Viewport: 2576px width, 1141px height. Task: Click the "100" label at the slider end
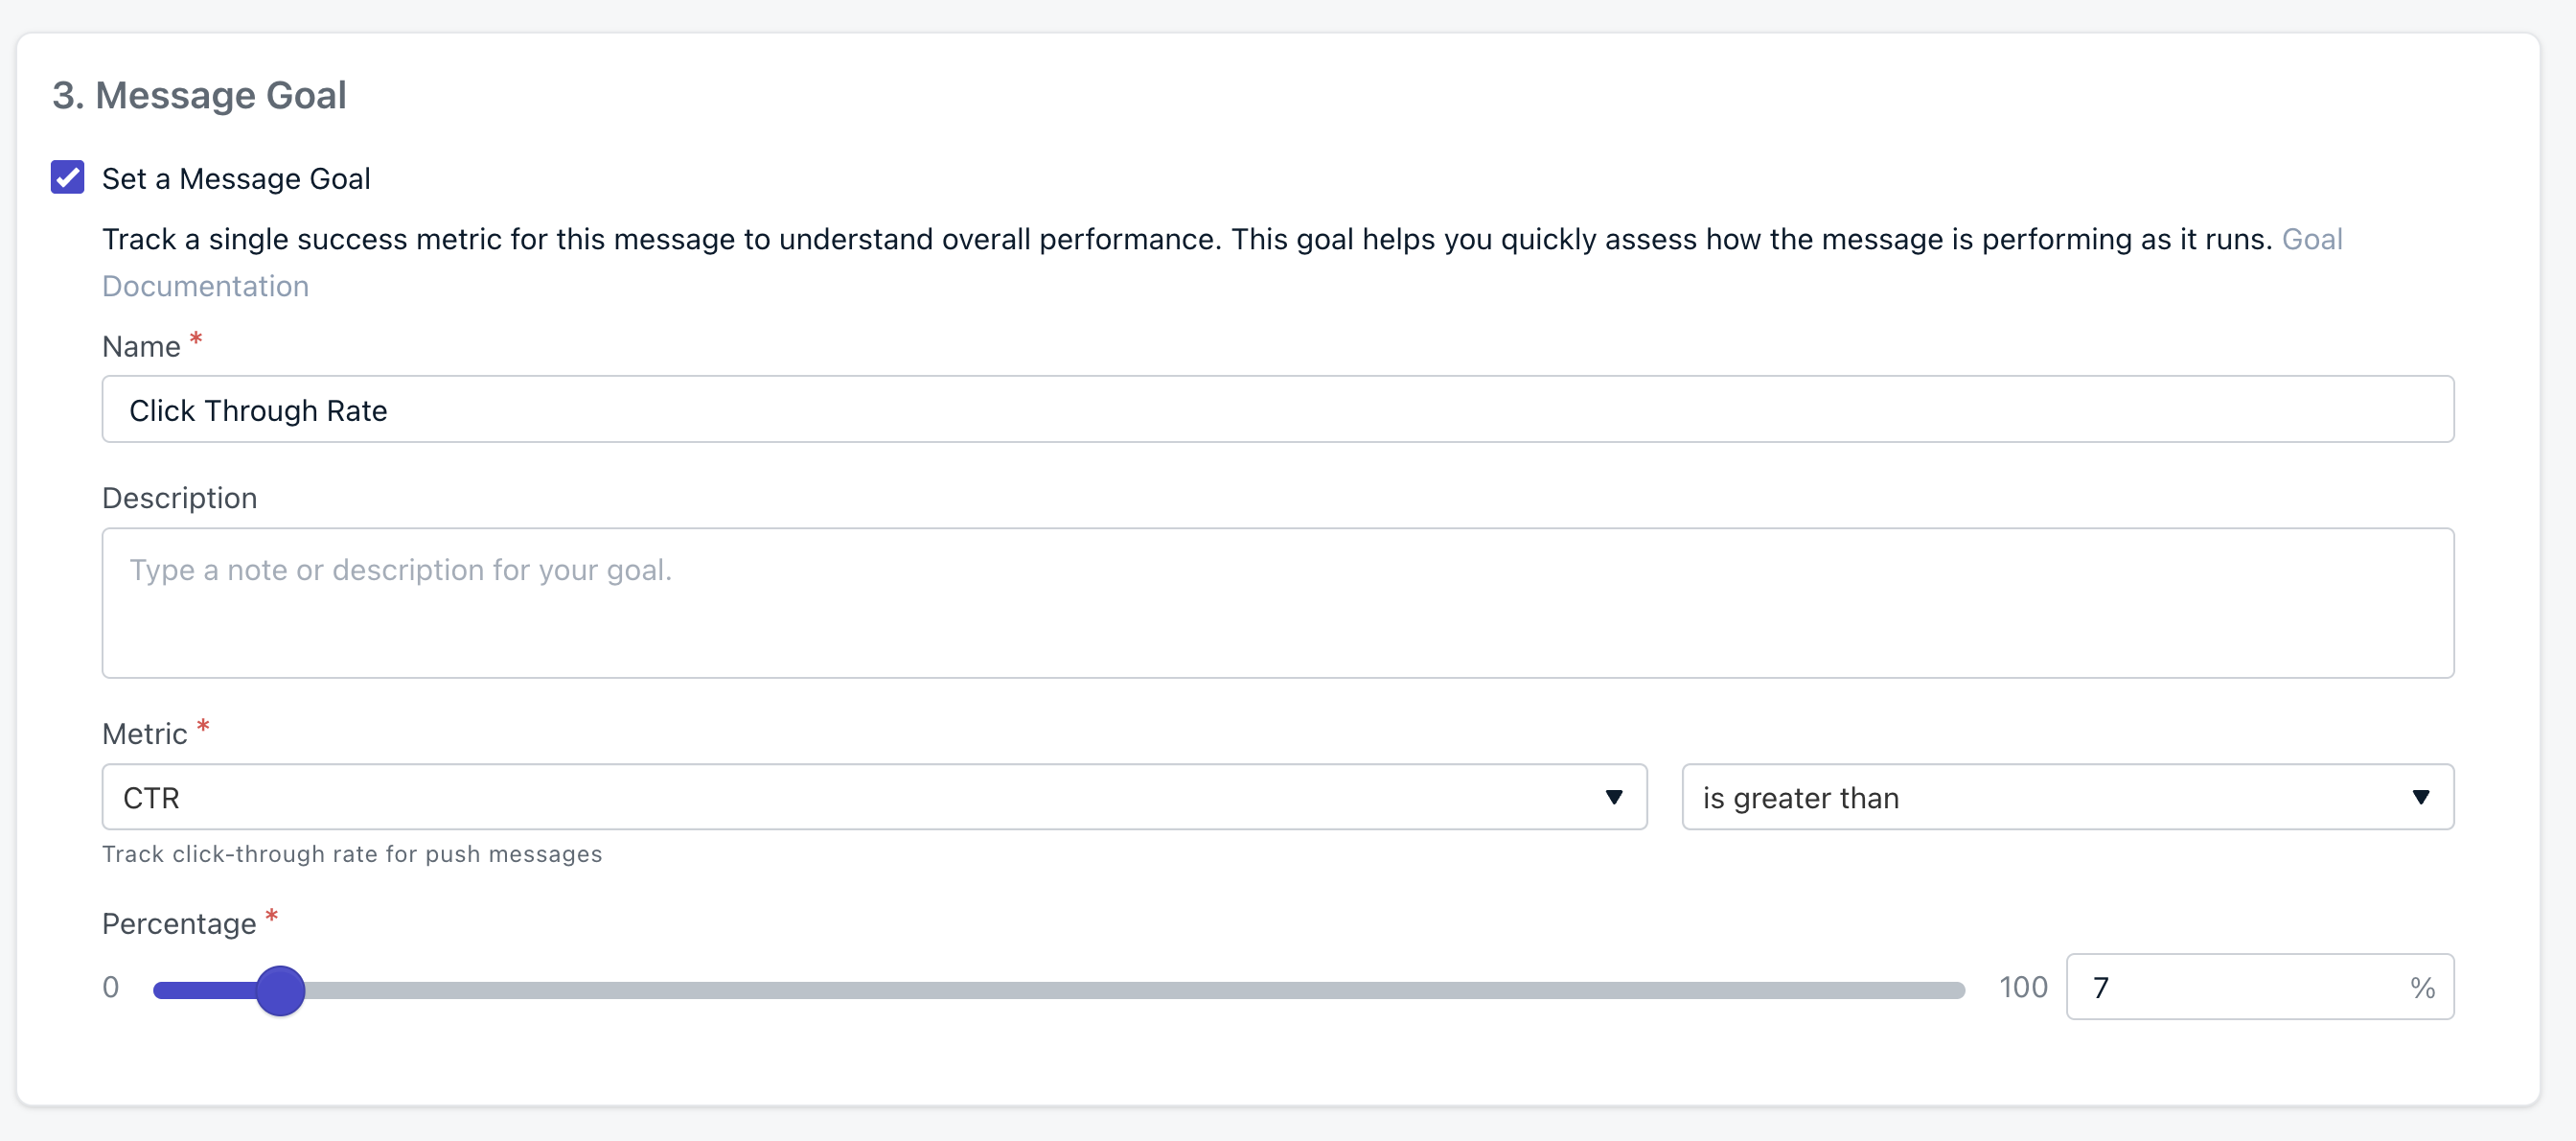[2023, 987]
